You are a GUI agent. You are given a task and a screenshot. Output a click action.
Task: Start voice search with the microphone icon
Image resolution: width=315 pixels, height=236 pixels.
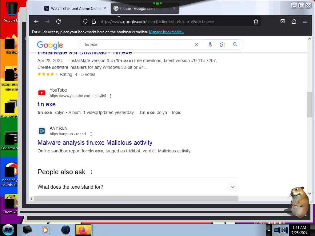210,45
